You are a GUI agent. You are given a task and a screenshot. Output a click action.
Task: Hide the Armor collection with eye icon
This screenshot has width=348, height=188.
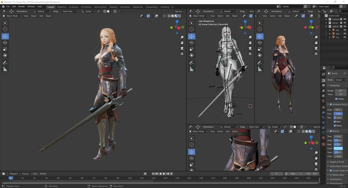[x=345, y=23]
